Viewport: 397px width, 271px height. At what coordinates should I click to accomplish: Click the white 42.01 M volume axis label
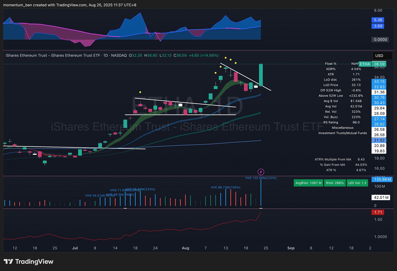(381, 197)
